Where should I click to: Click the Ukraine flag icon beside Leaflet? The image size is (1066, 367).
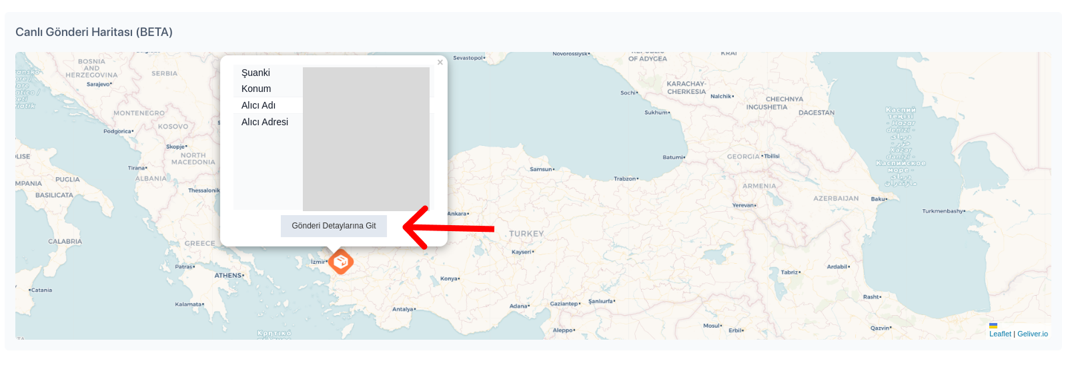click(x=993, y=326)
